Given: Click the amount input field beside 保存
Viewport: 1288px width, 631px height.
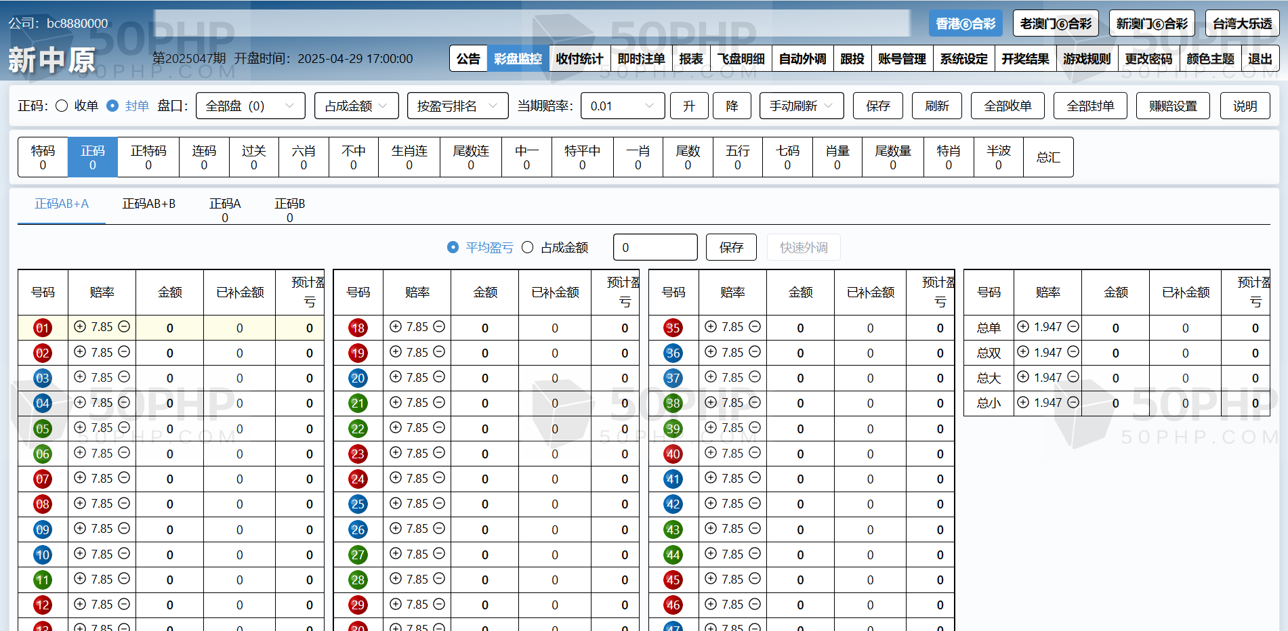Looking at the screenshot, I should point(655,247).
